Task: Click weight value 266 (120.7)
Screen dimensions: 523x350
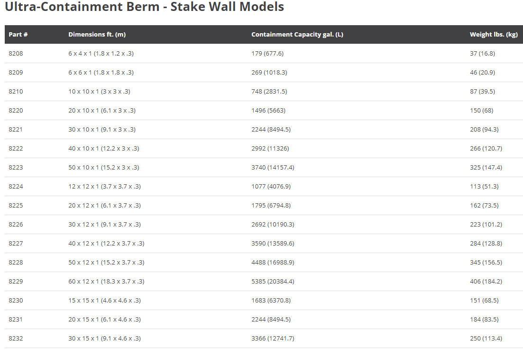Action: [486, 149]
